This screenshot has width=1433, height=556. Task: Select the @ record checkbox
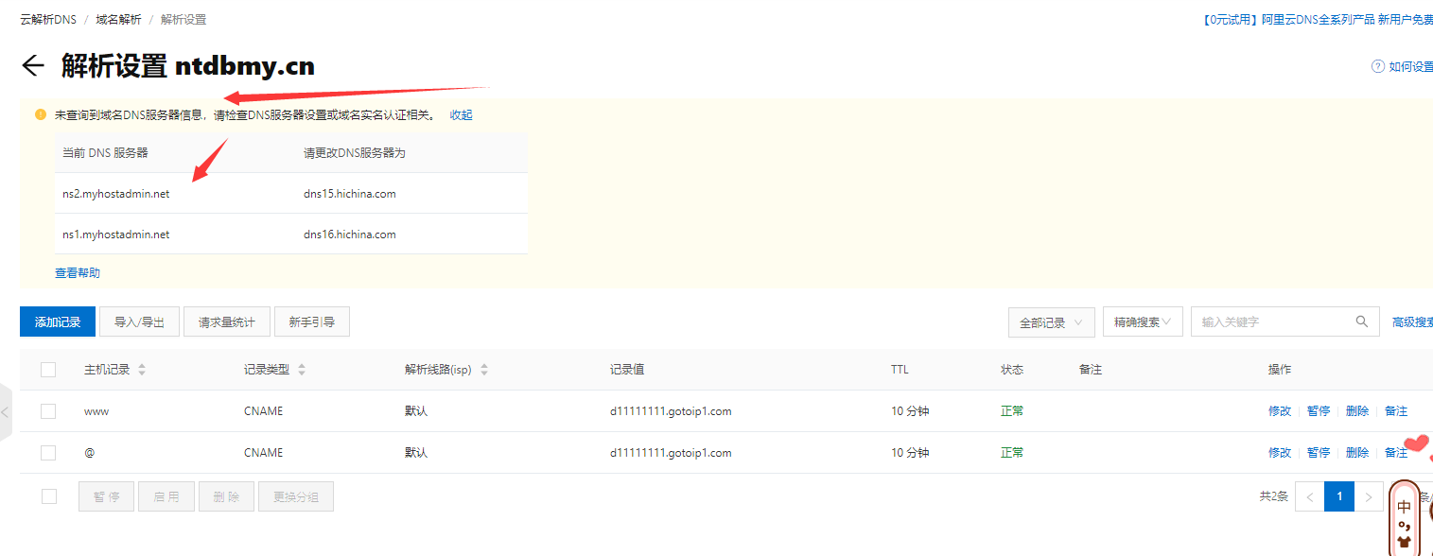tap(48, 453)
